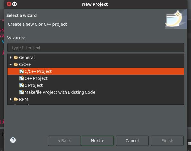Viewport: 191px width, 151px height.
Task: Click the window maximize button in title bar
Action: (14, 4)
